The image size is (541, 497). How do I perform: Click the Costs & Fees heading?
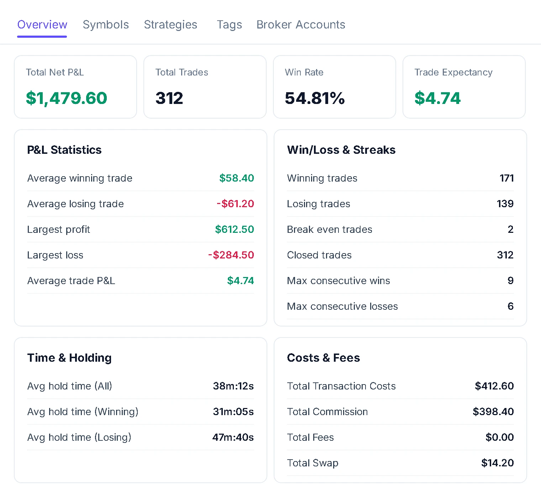[x=323, y=358]
